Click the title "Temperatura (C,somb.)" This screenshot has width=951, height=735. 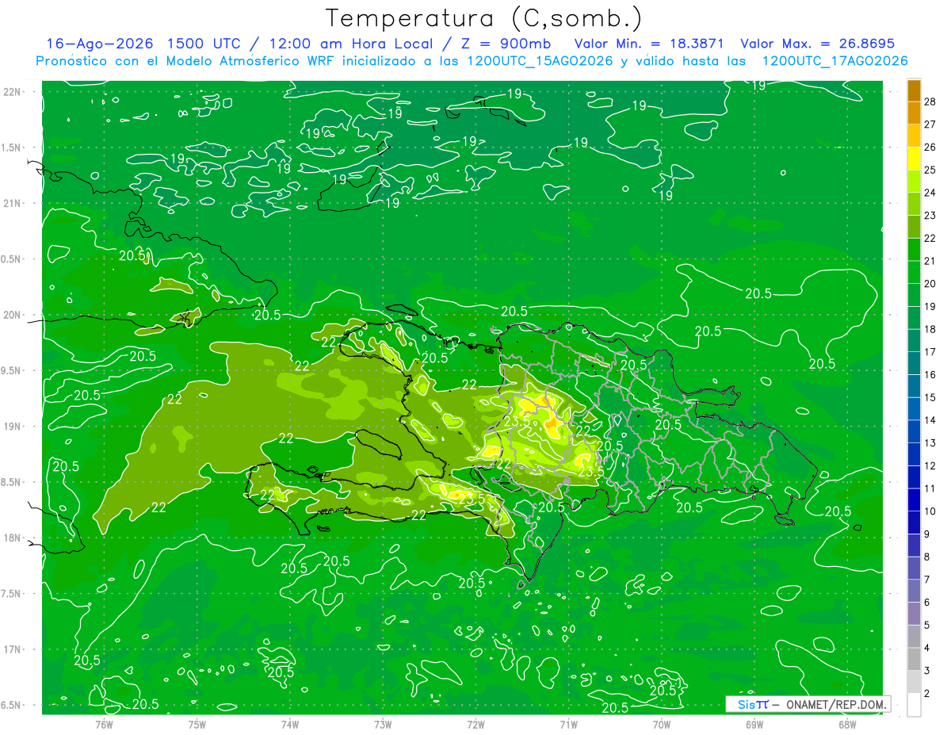point(483,17)
